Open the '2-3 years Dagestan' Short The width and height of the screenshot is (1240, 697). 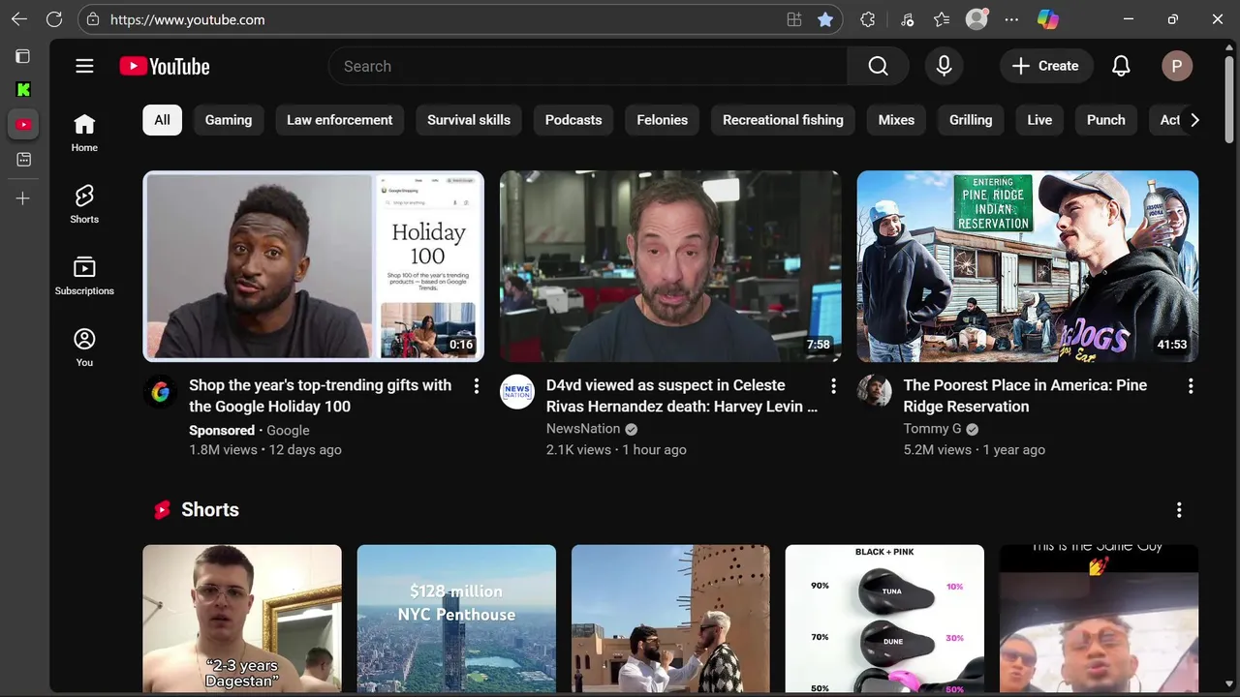(242, 619)
